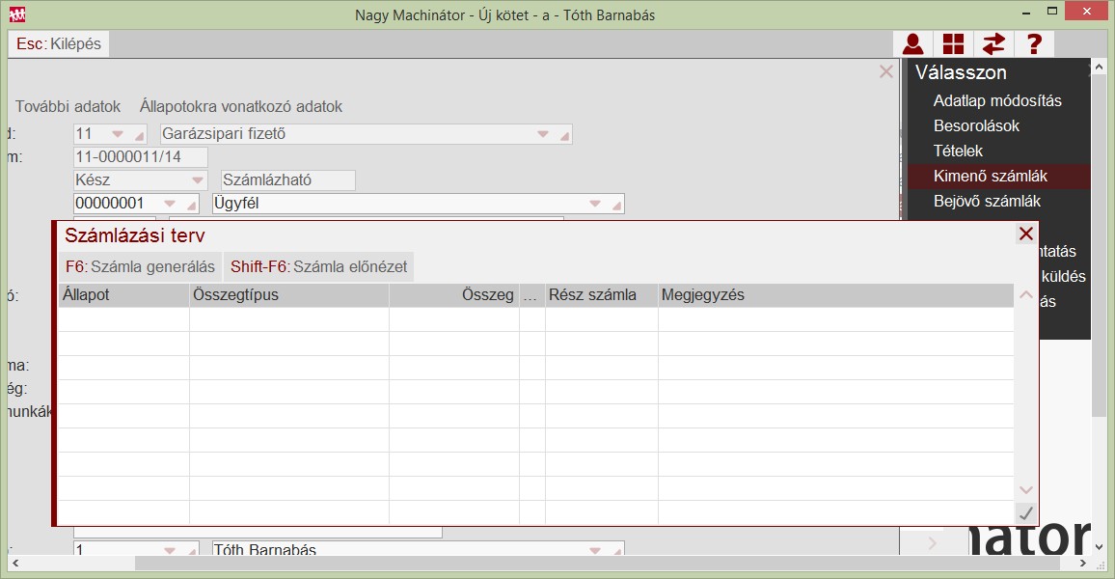Open Állapotokra vonatkozó adatok tab
Viewport: 1115px width, 579px height.
[x=241, y=107]
